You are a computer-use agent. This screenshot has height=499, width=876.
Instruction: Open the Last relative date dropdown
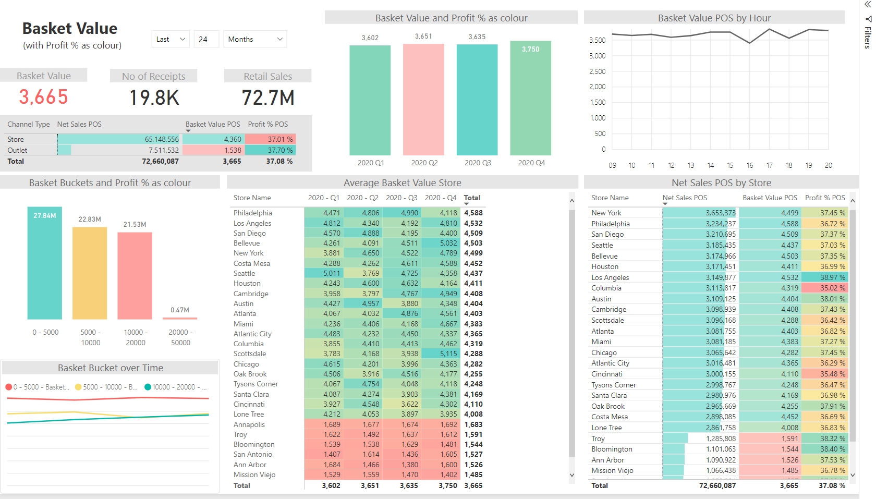(x=171, y=39)
